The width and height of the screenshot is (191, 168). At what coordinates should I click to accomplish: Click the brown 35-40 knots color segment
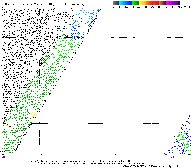coord(163,3)
